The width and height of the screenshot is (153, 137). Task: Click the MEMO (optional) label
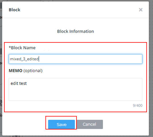click(x=26, y=71)
